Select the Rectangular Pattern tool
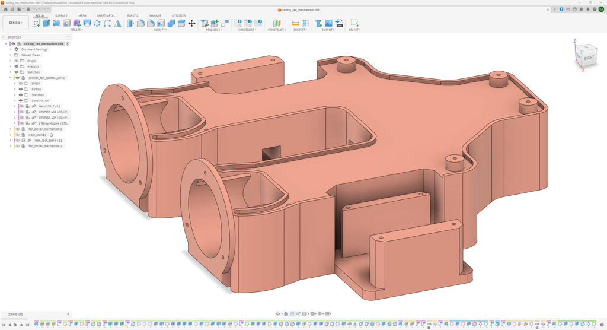607x330 pixels. (107, 23)
